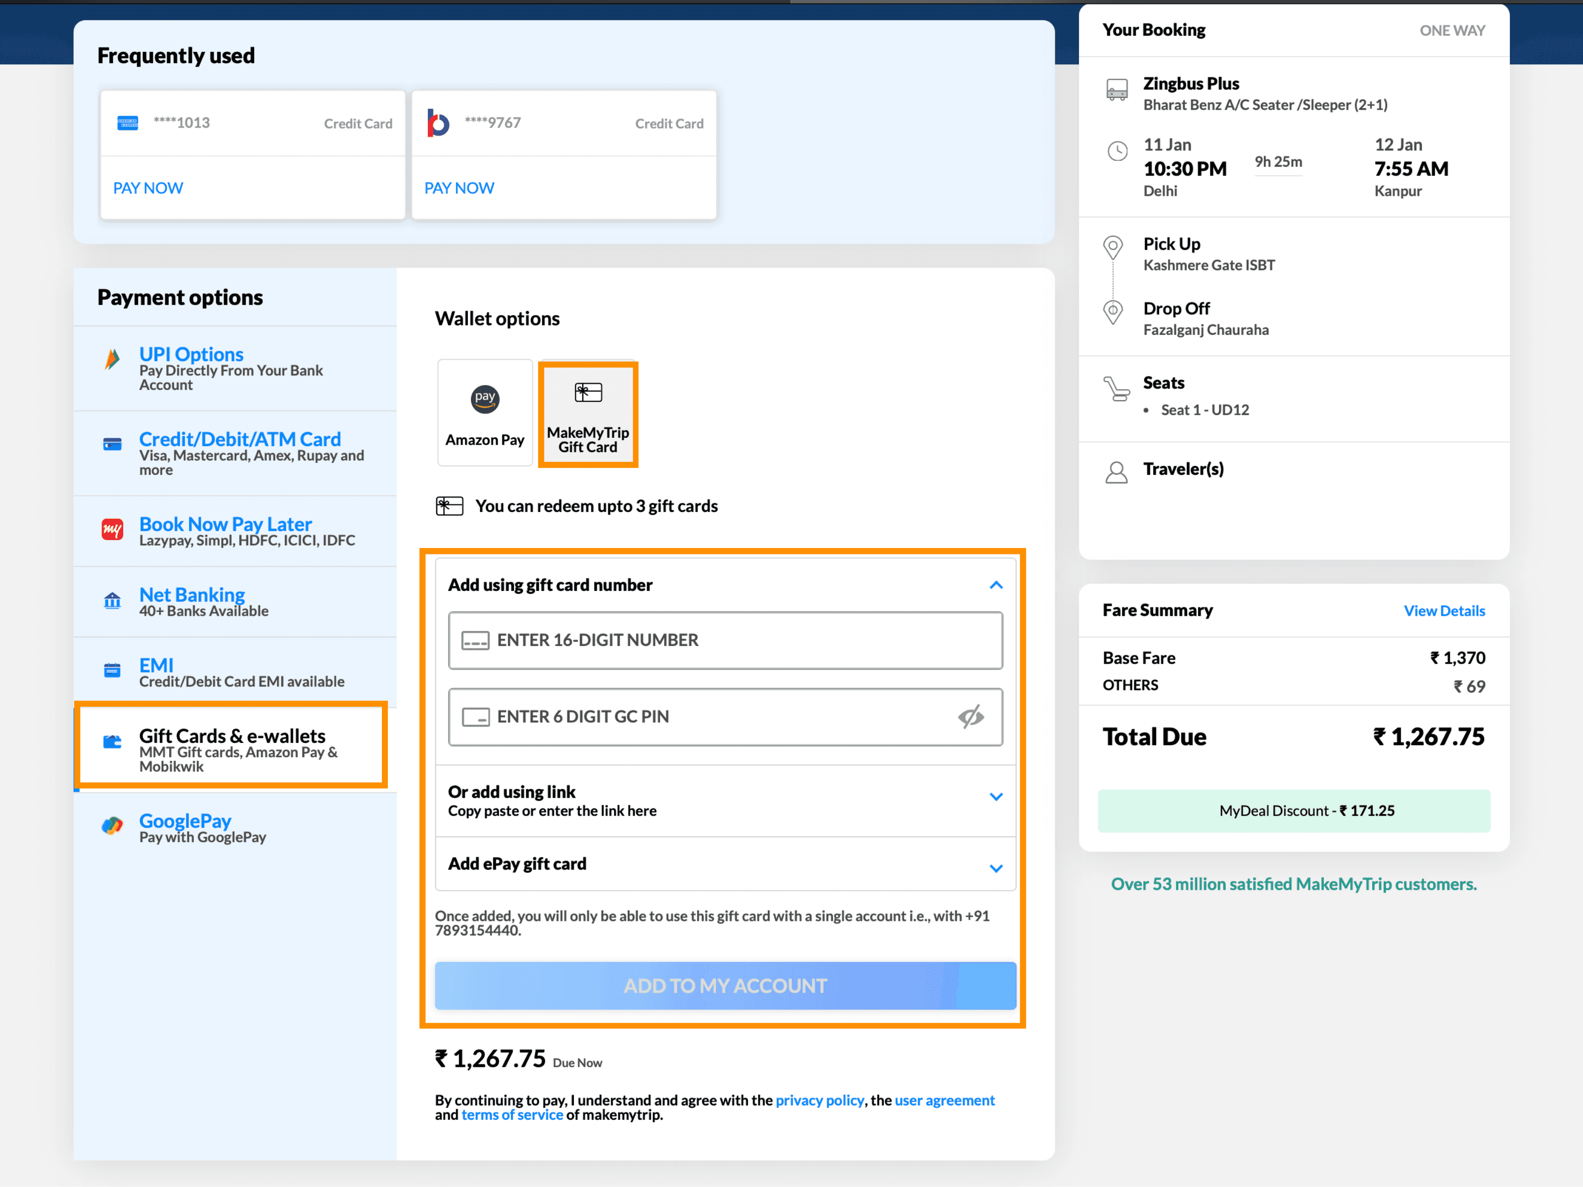Click the MakeMyTrip gift card icon
Viewport: 1583px width, 1187px height.
pyautogui.click(x=588, y=392)
